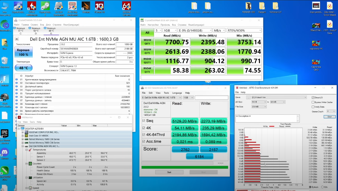Collapse the Temperatures node in HWMonitor
The width and height of the screenshot is (338, 191).
point(27,150)
